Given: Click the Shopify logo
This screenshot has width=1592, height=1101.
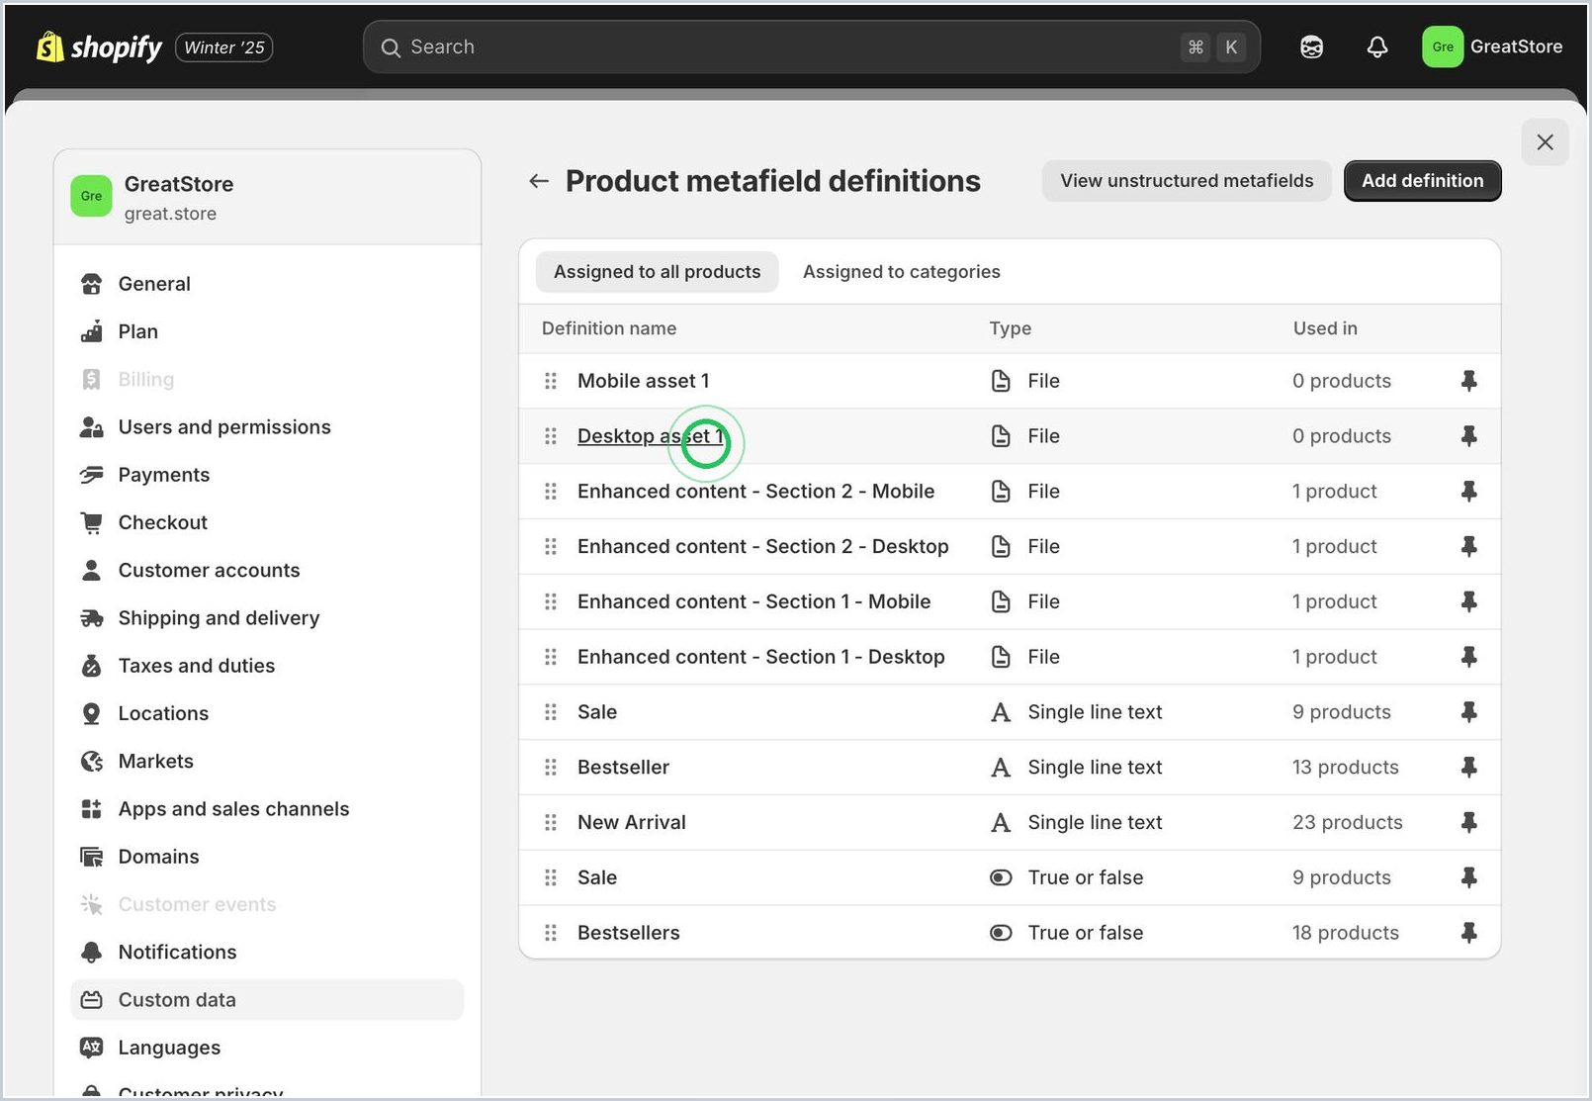Looking at the screenshot, I should [x=99, y=46].
